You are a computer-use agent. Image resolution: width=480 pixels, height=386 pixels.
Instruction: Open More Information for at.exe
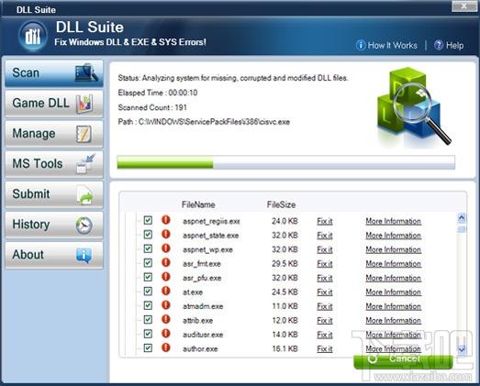[x=394, y=292]
